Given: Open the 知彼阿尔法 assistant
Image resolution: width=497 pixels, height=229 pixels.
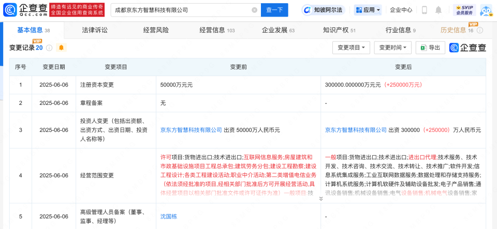Looking at the screenshot, I should (324, 10).
